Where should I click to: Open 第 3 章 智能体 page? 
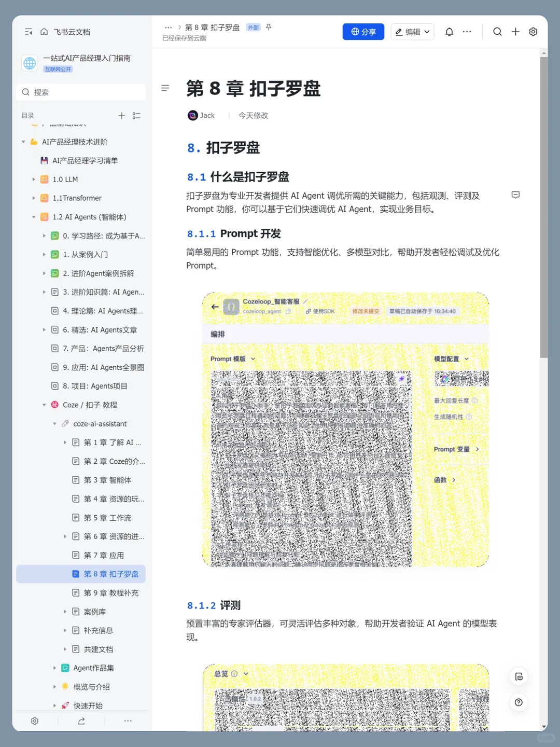[81, 480]
